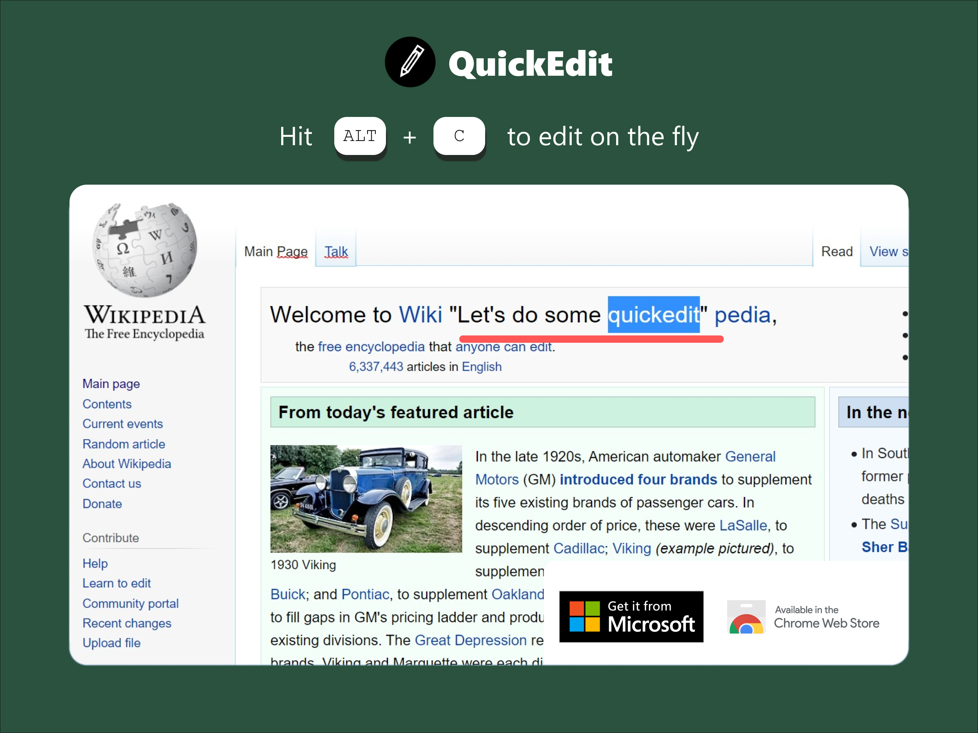Click the 6,337,443 article count link
Viewport: 978px width, 733px height.
pyautogui.click(x=376, y=367)
